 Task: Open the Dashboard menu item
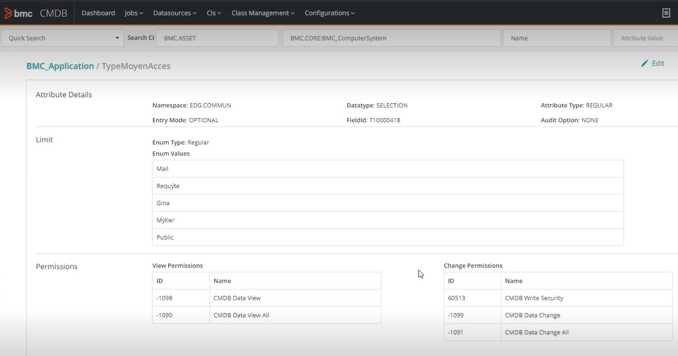(98, 13)
